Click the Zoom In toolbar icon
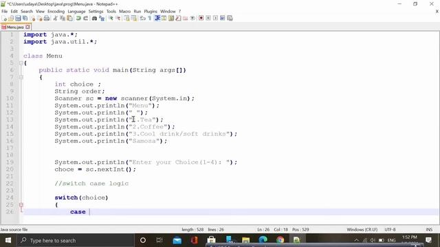Image resolution: width=440 pixels, height=247 pixels. tap(111, 19)
